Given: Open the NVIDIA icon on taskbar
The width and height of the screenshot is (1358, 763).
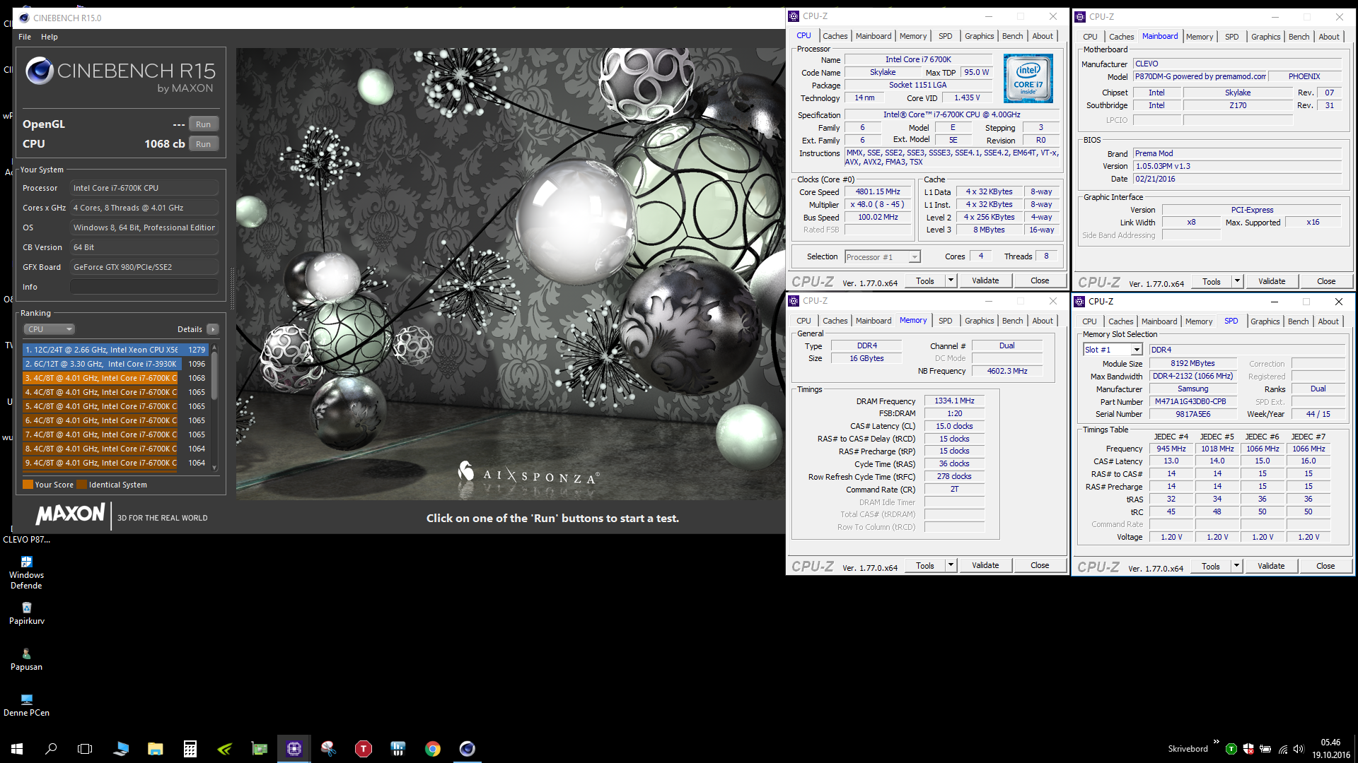Looking at the screenshot, I should 224,748.
